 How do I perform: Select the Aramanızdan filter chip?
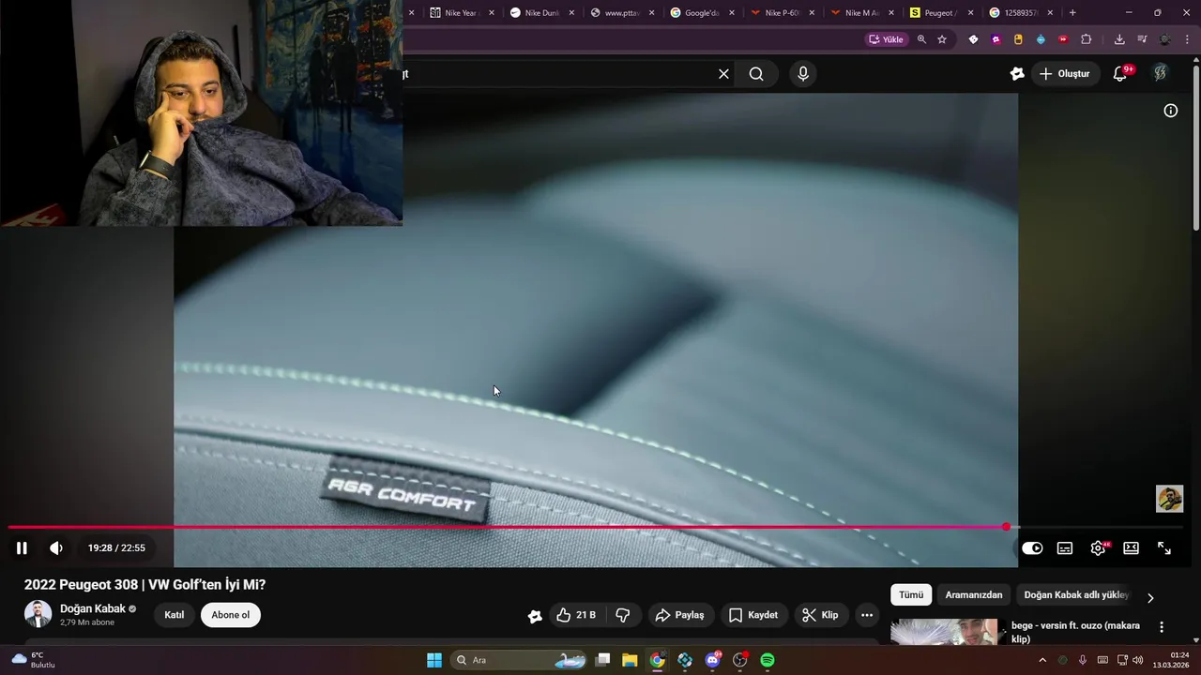tap(974, 594)
